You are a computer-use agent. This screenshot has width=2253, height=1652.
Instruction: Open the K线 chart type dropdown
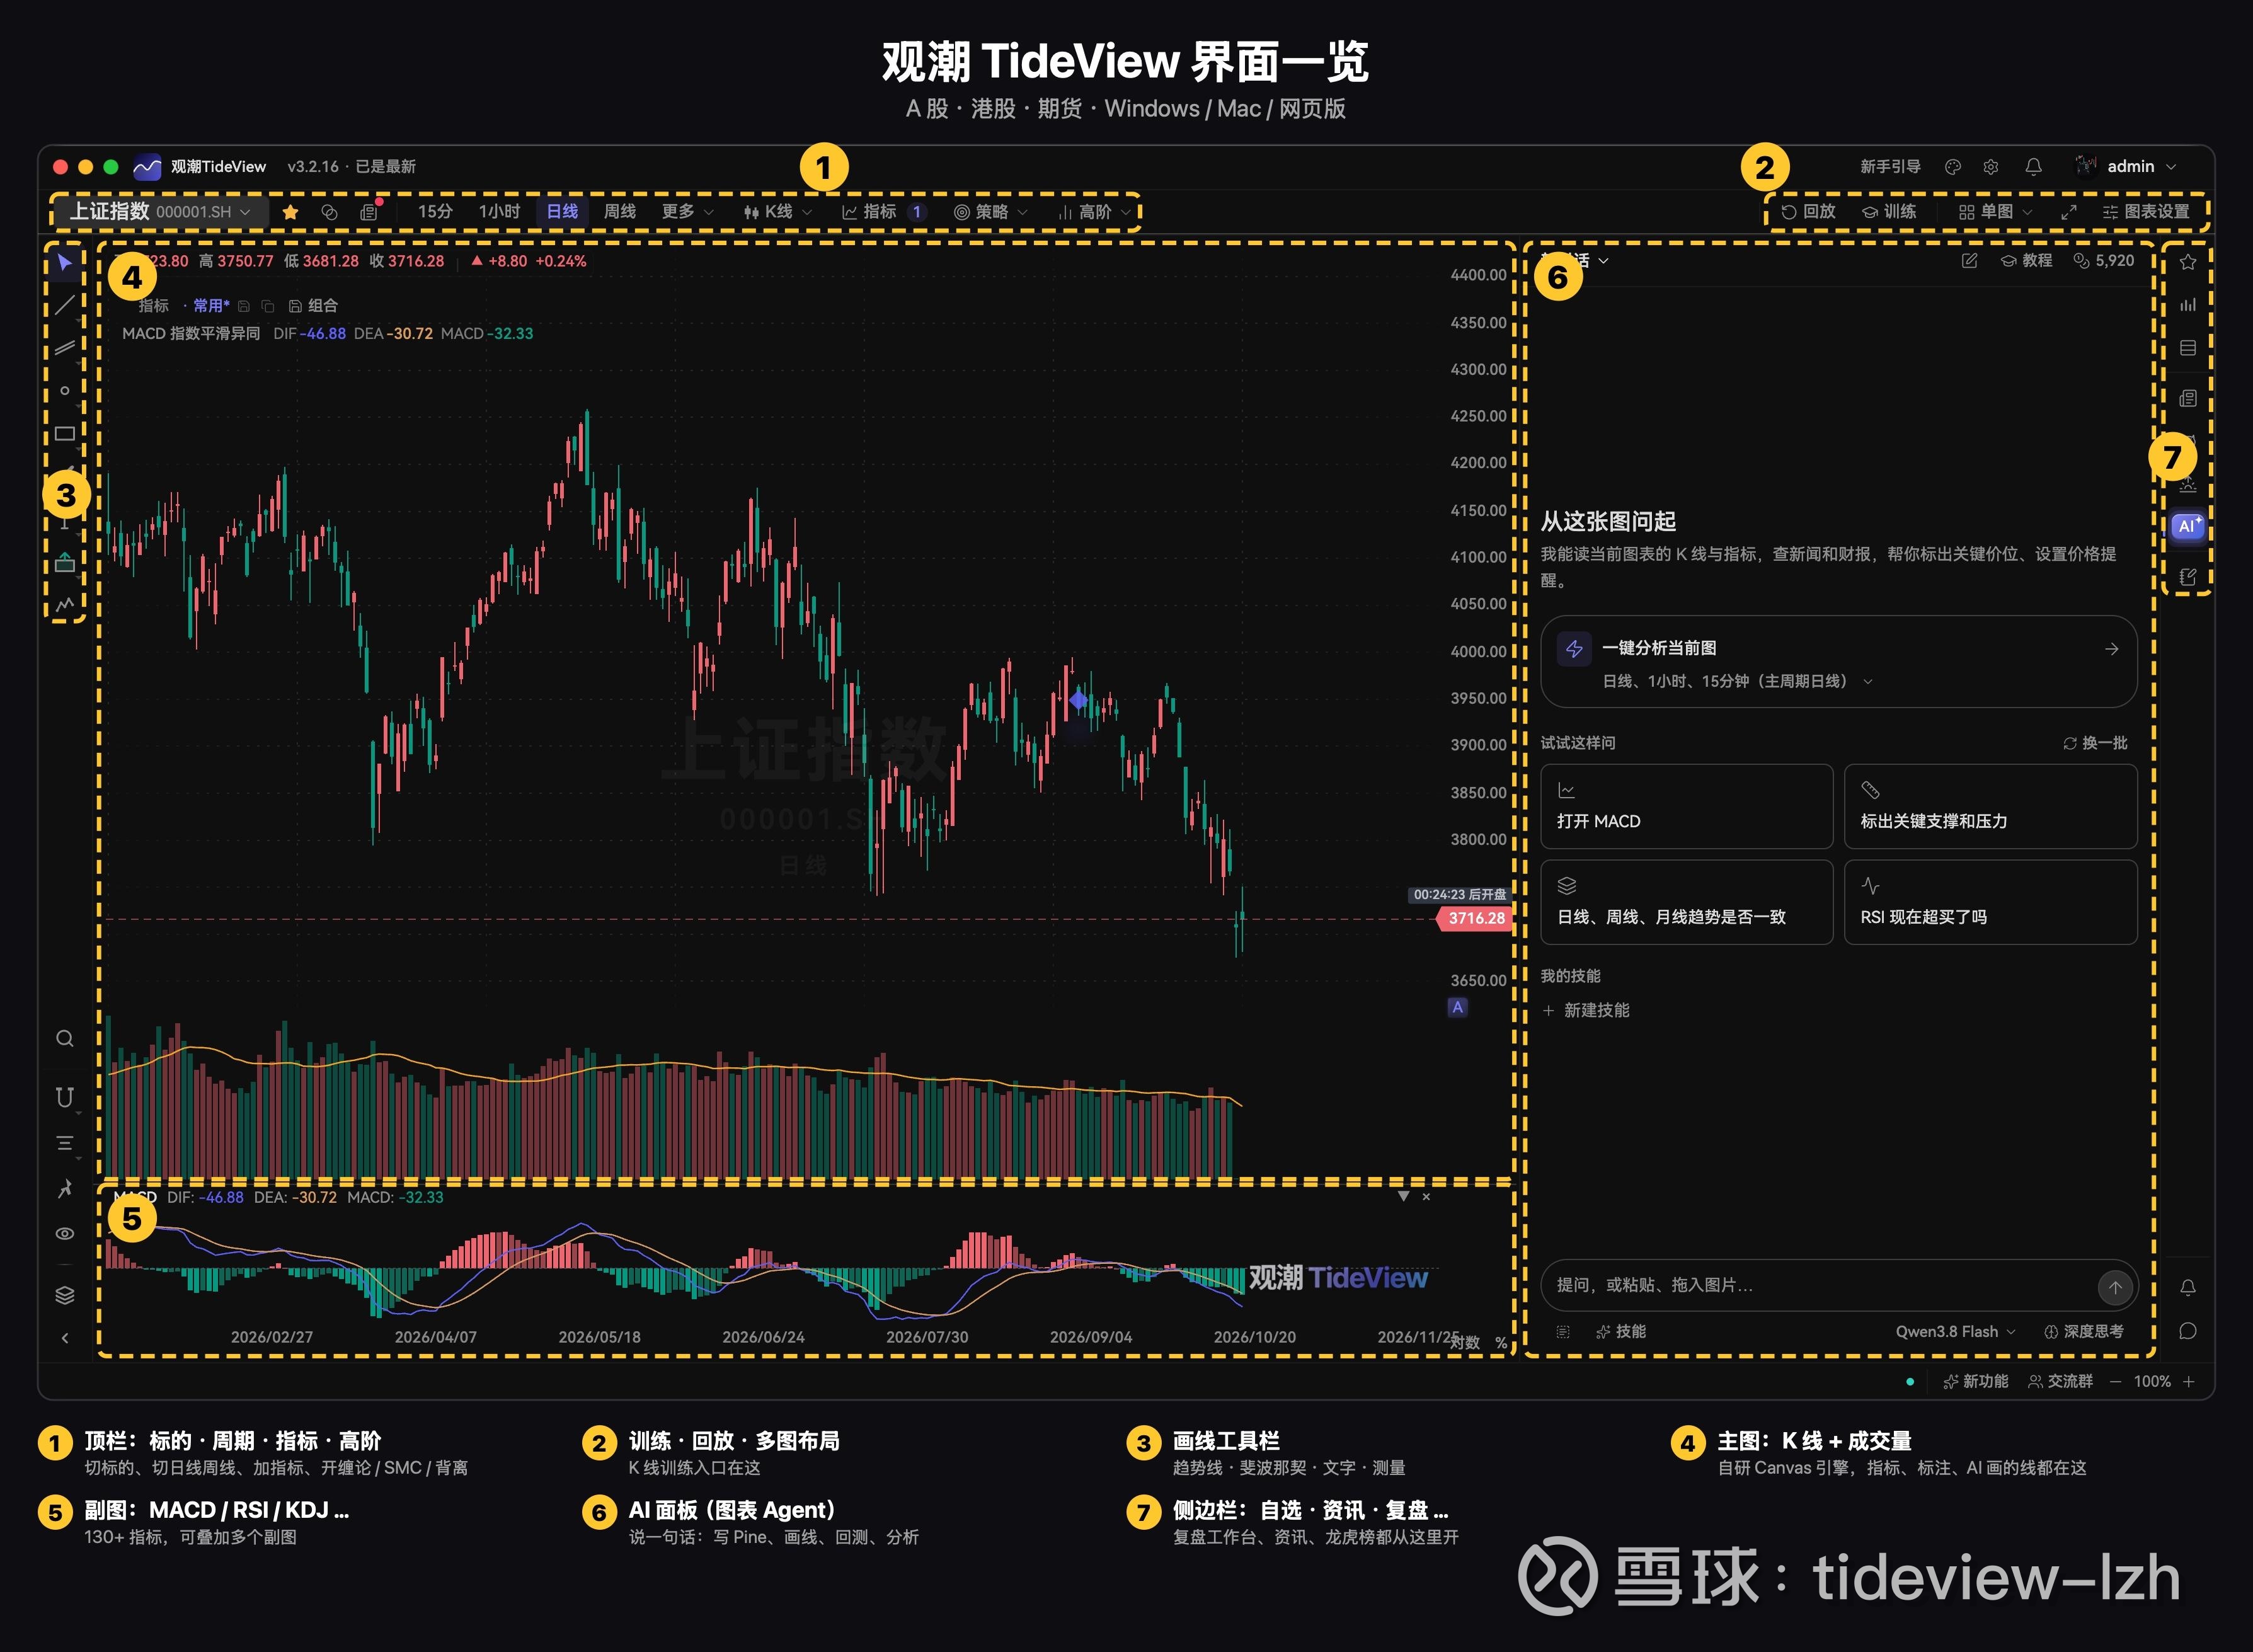point(777,212)
